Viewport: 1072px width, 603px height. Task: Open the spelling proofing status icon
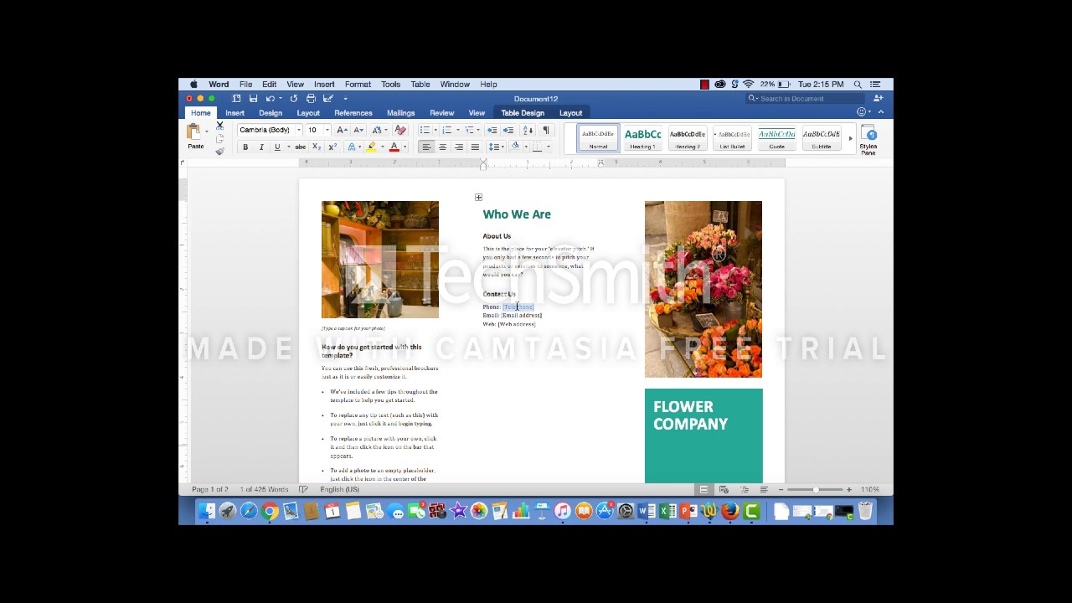[303, 489]
